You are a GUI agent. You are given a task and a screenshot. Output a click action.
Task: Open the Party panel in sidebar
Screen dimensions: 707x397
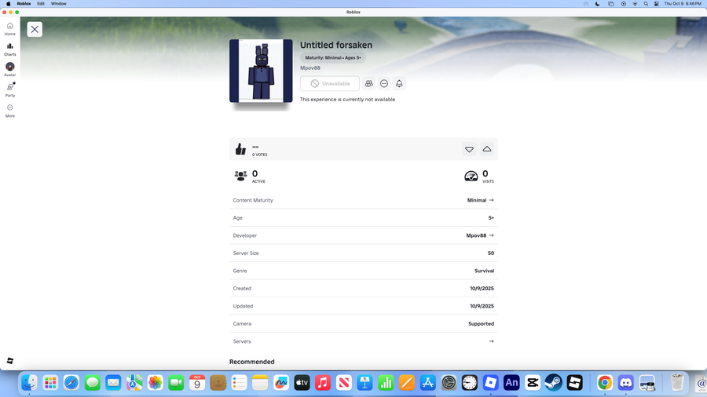click(x=10, y=90)
